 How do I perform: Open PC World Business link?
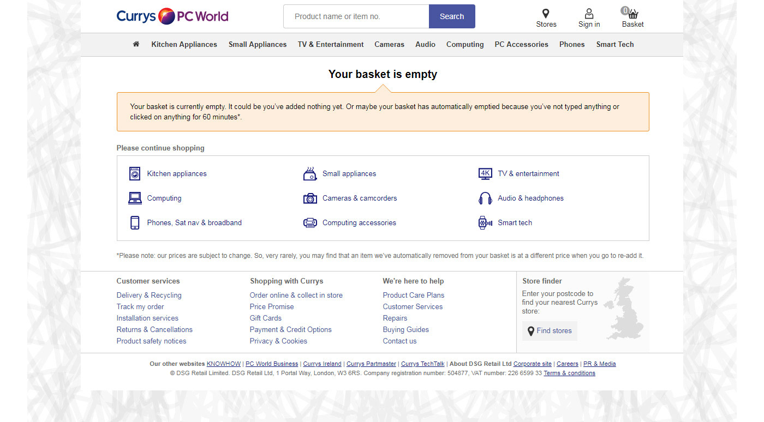click(272, 364)
